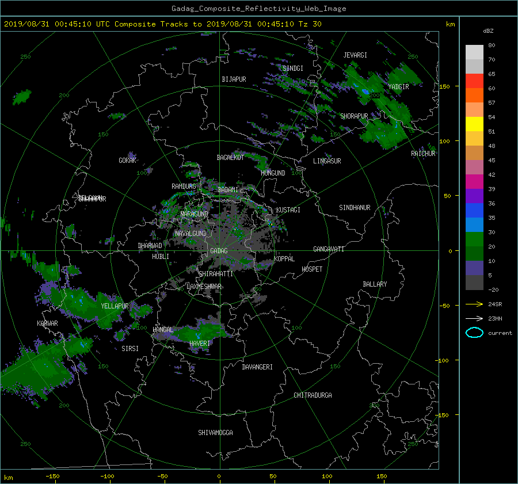The width and height of the screenshot is (518, 484).
Task: Click the Gadag_Composite_Reflectivity_Web_Image title
Action: (x=258, y=9)
